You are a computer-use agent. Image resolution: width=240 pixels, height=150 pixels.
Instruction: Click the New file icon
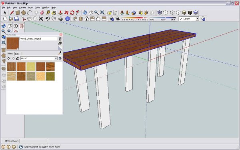[5, 19]
